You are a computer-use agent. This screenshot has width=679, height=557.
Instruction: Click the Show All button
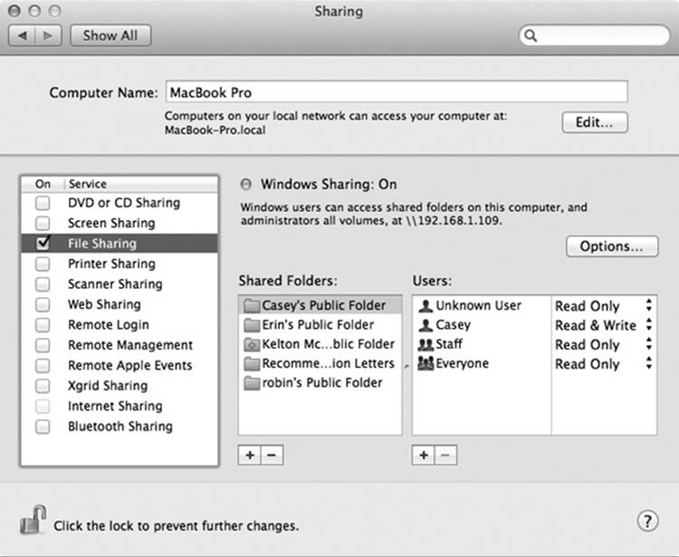(x=110, y=35)
